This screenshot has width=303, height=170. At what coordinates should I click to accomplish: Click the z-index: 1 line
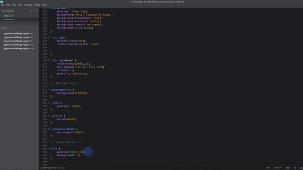pyautogui.click(x=66, y=70)
